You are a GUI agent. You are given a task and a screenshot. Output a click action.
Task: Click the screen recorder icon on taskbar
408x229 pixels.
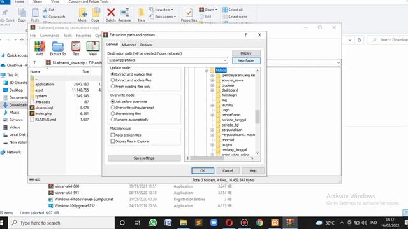(244, 223)
